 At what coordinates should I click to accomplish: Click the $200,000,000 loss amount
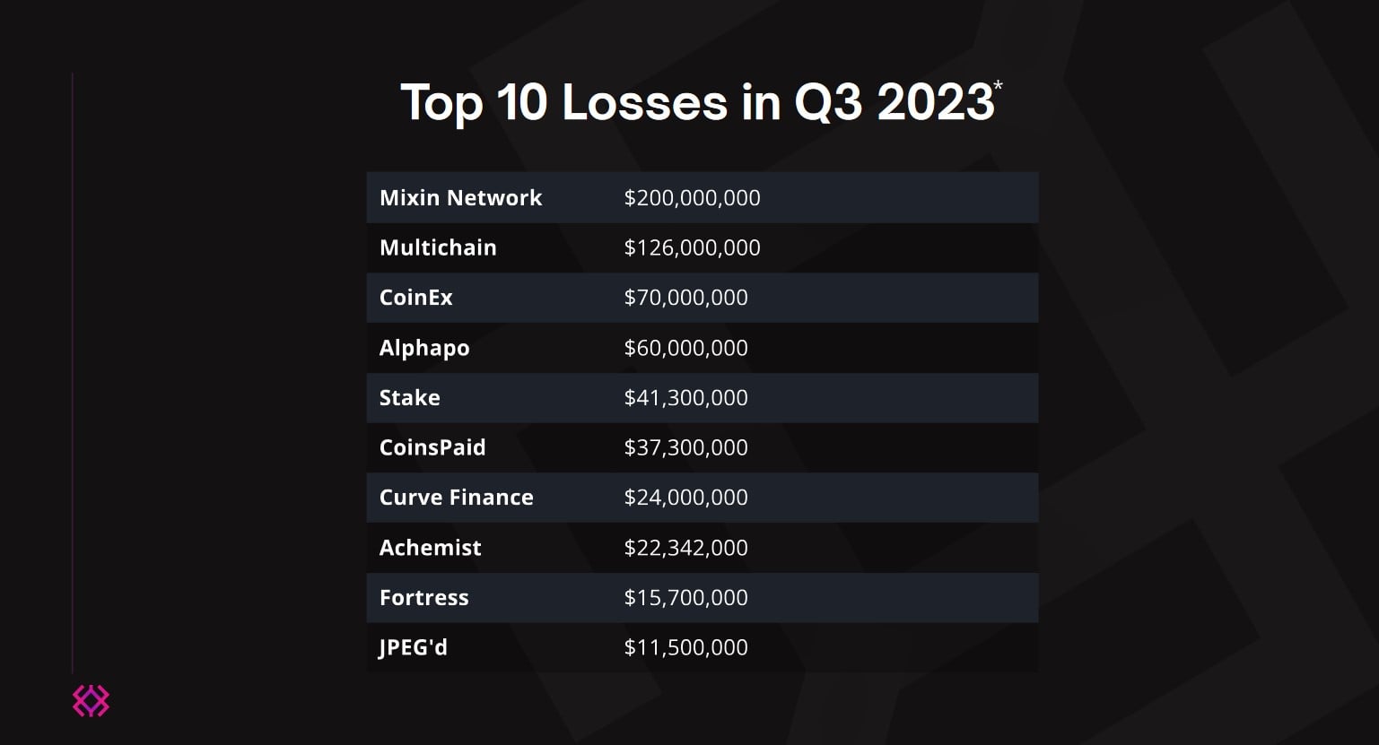click(x=692, y=198)
